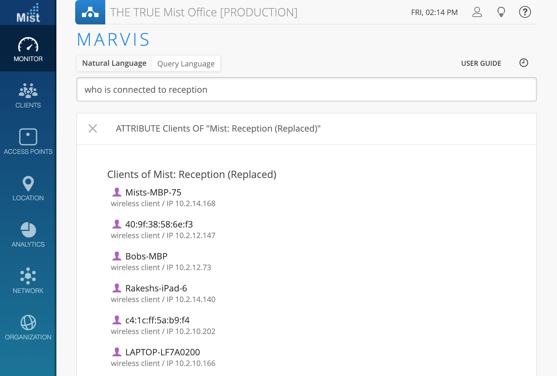This screenshot has width=557, height=376.
Task: Click the FRI, 02:14 PM timestamp
Action: click(435, 12)
